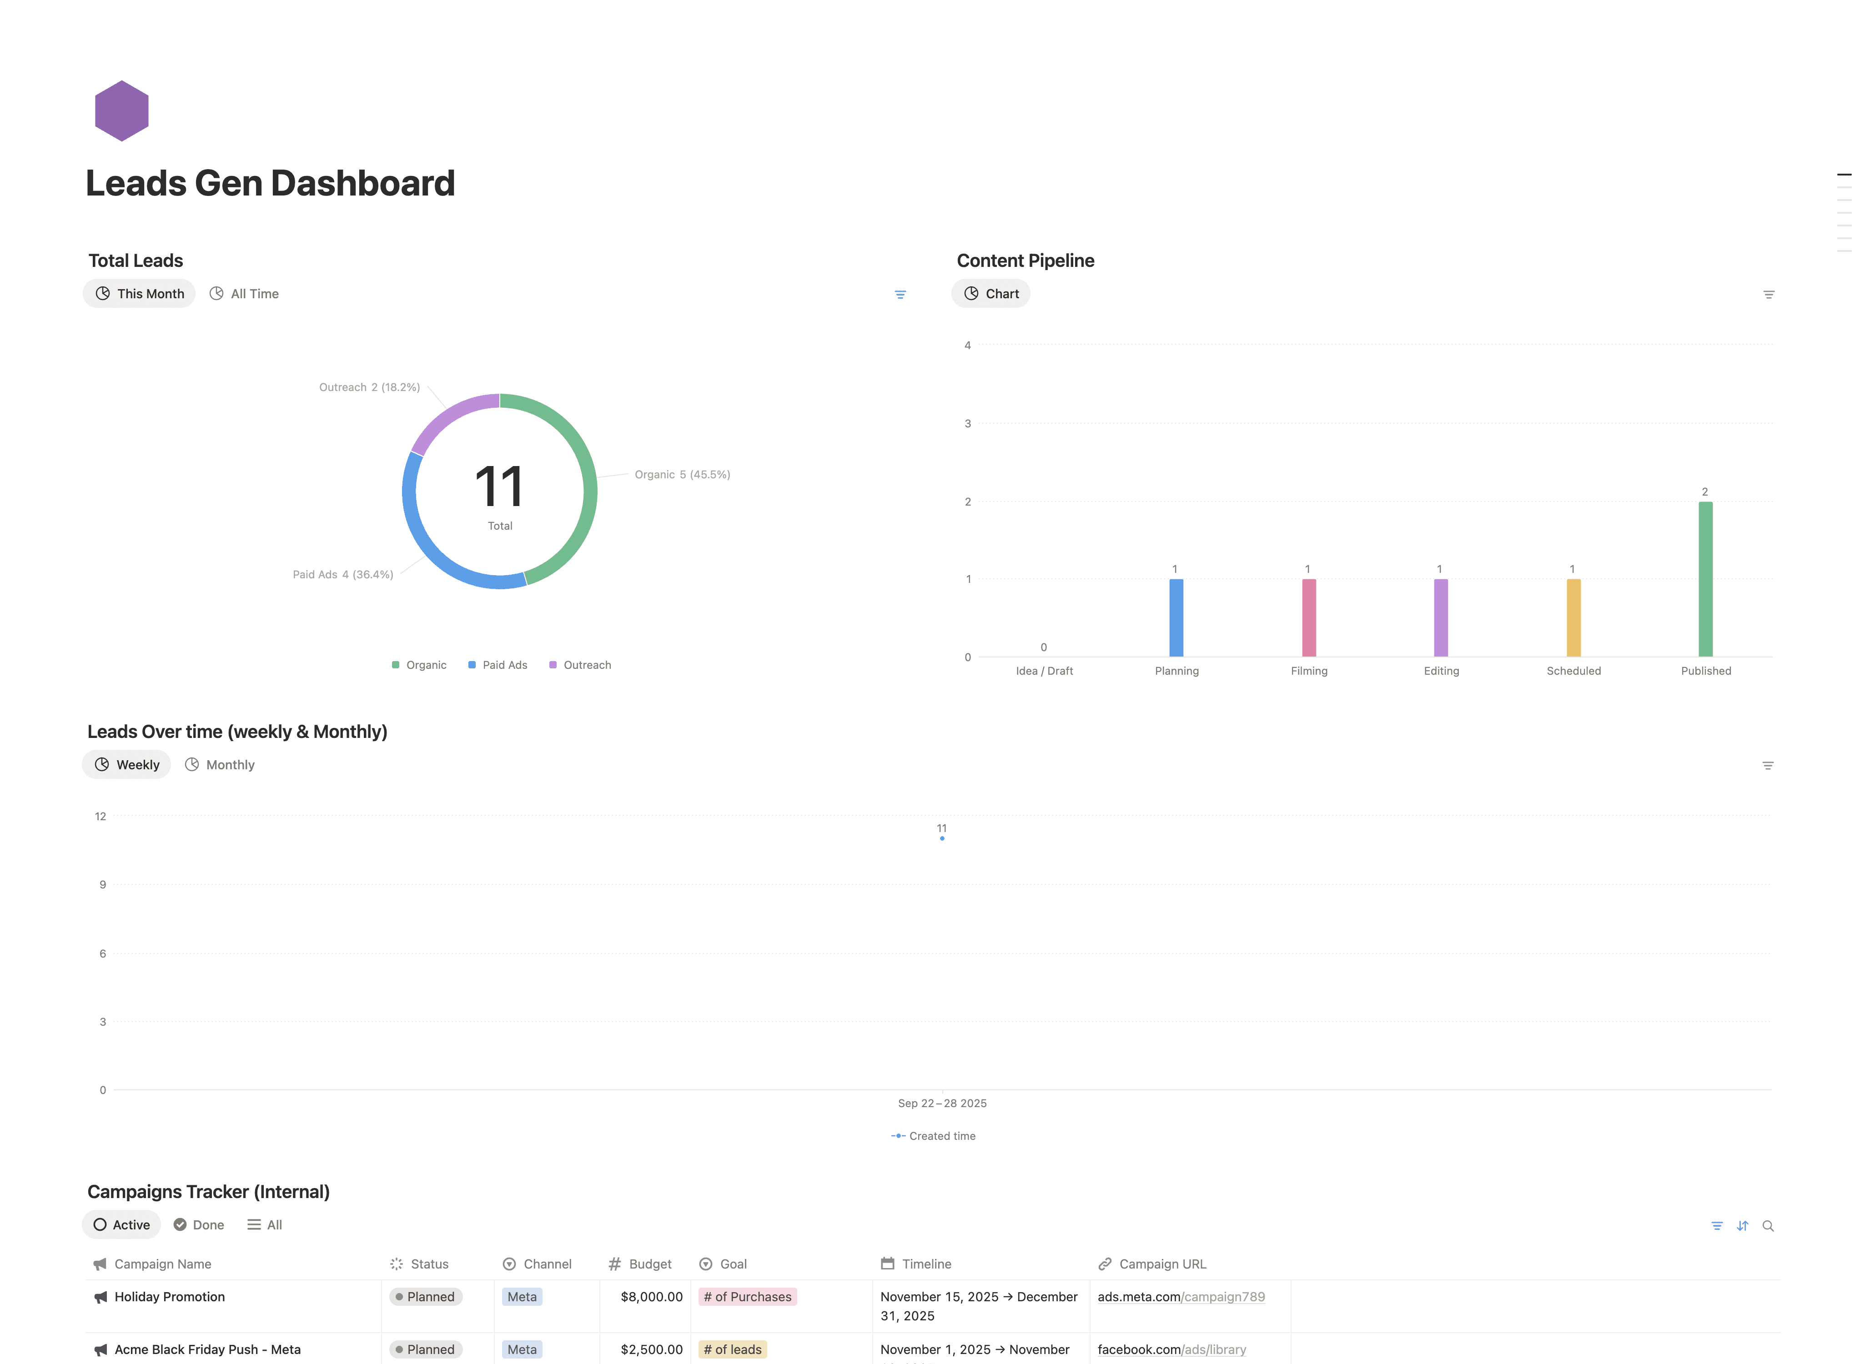
Task: Switch to the All Time tab
Action: click(244, 294)
